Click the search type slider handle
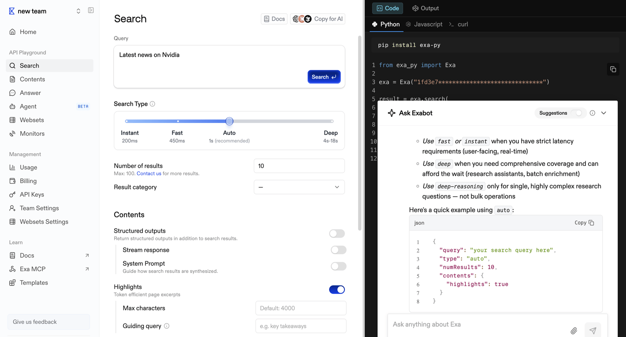Screen dimensions: 626x337 (229, 121)
